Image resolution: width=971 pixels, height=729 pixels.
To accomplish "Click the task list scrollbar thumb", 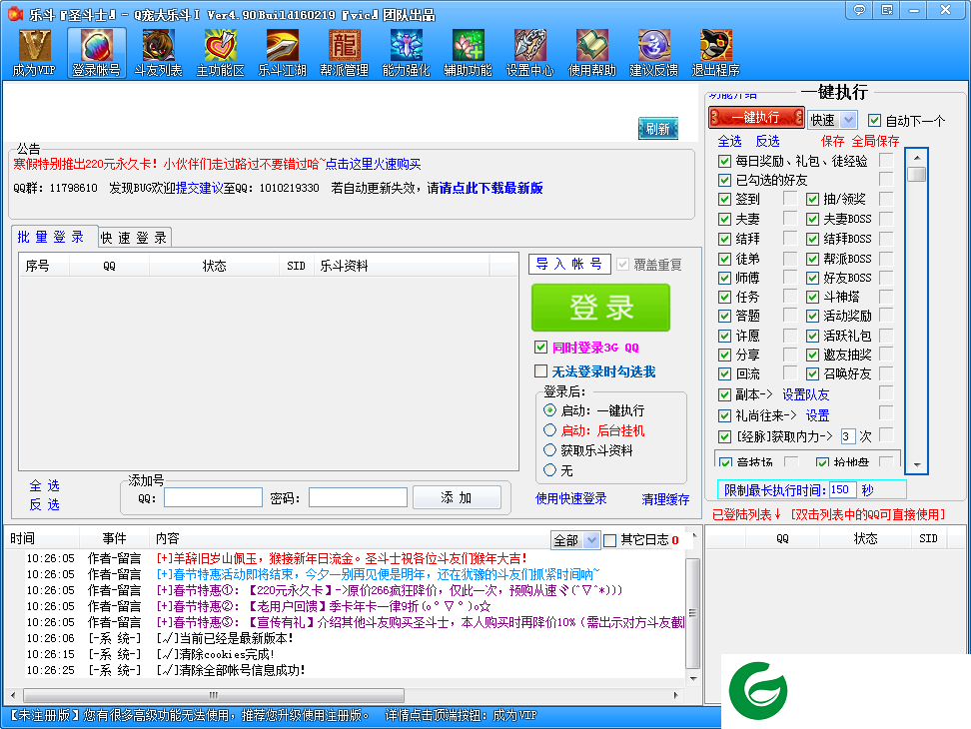I will pos(916,174).
